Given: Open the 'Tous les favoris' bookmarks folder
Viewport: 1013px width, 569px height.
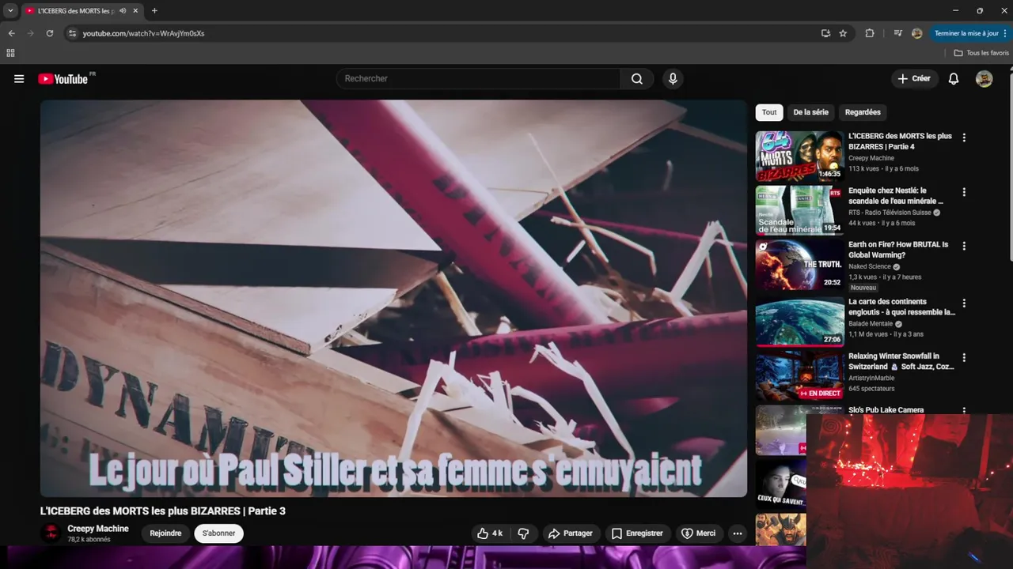Looking at the screenshot, I should click(x=981, y=53).
